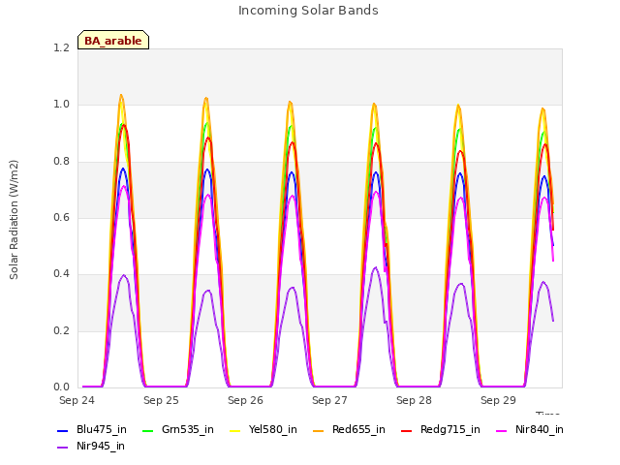Click the Sep 27 x-axis tick label
620x465 pixels.
point(329,400)
